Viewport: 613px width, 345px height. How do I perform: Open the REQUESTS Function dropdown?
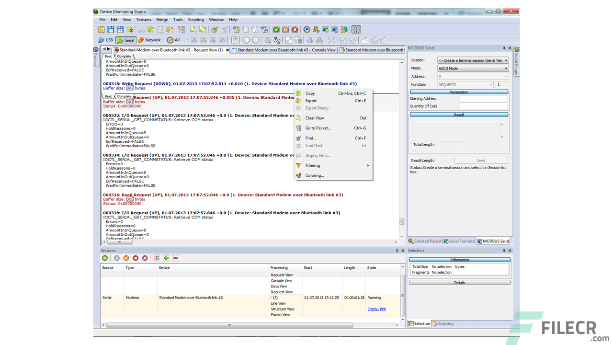pyautogui.click(x=465, y=84)
